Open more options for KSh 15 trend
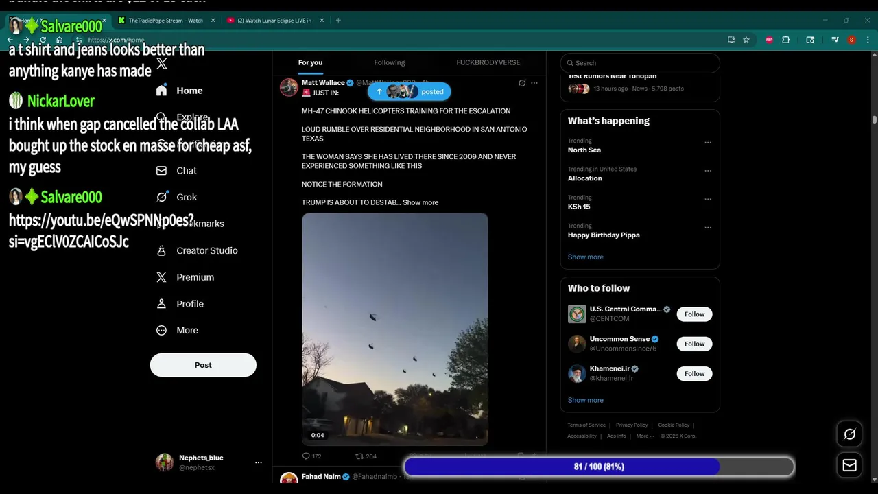The height and width of the screenshot is (494, 878). [708, 200]
